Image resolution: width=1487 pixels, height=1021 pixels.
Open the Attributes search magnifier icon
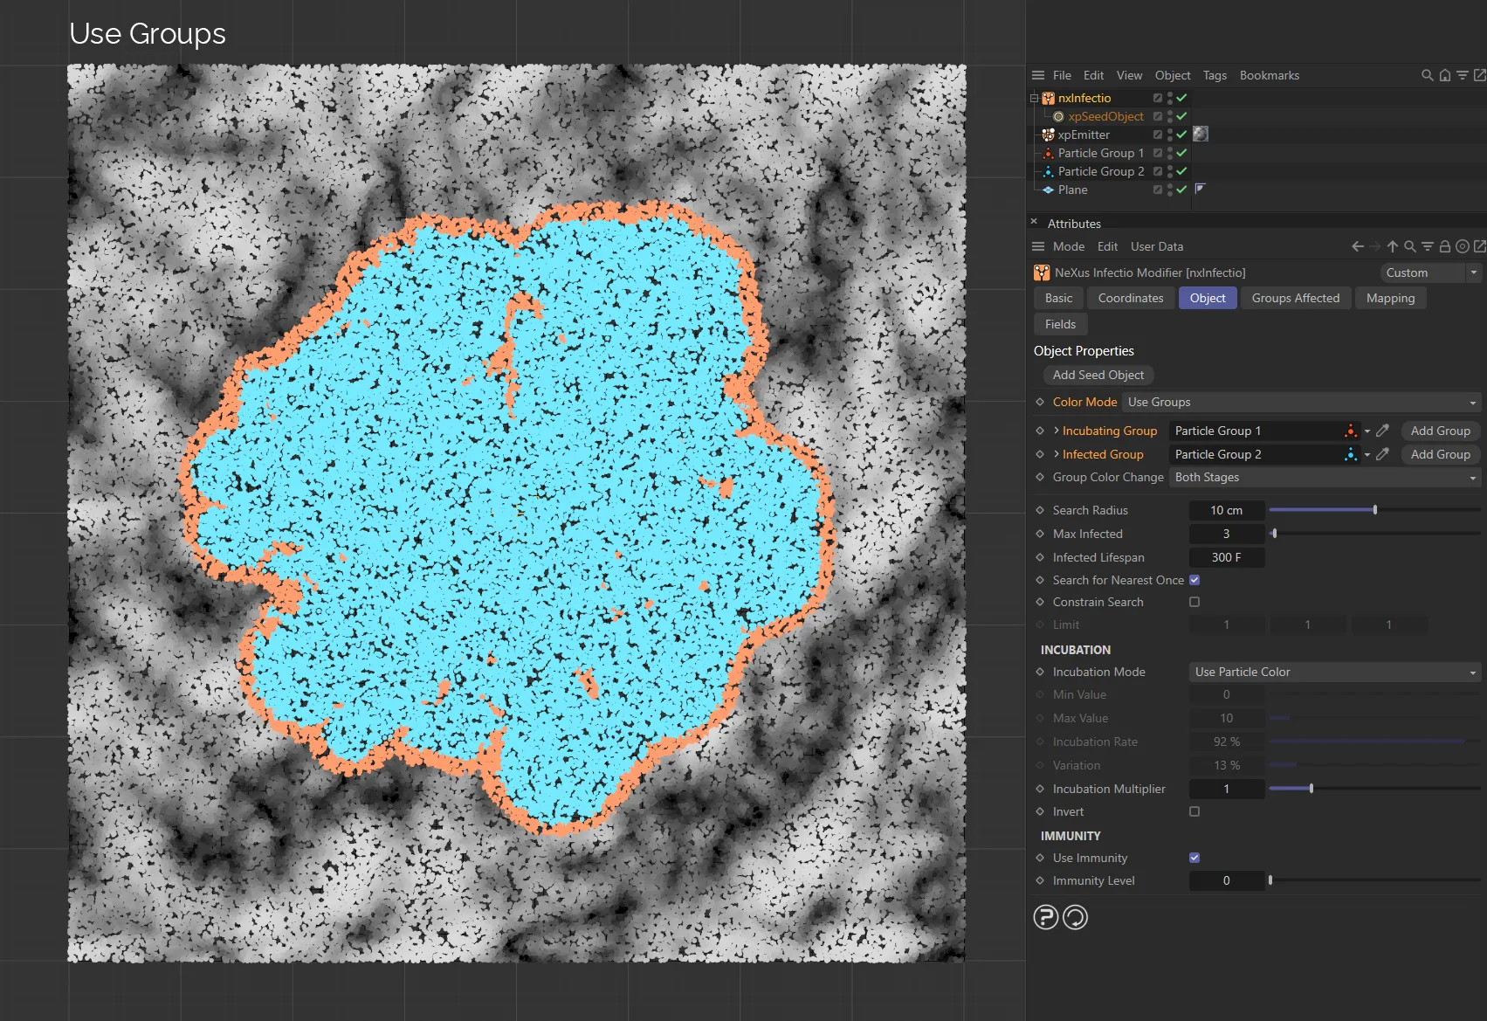pyautogui.click(x=1411, y=246)
